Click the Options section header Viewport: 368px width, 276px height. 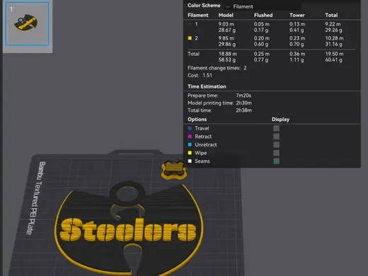click(x=197, y=120)
